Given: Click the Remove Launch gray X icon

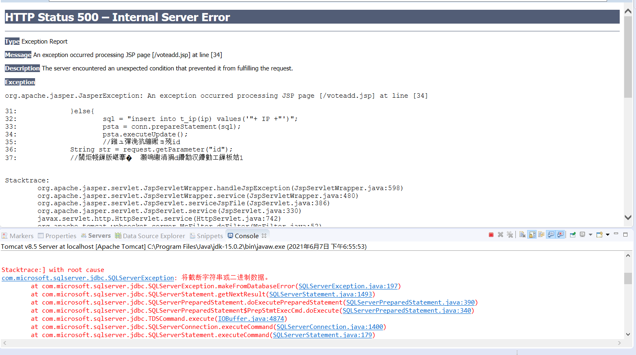Looking at the screenshot, I should pyautogui.click(x=500, y=234).
